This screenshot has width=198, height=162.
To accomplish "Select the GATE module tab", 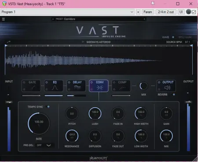I will (x=31, y=86).
